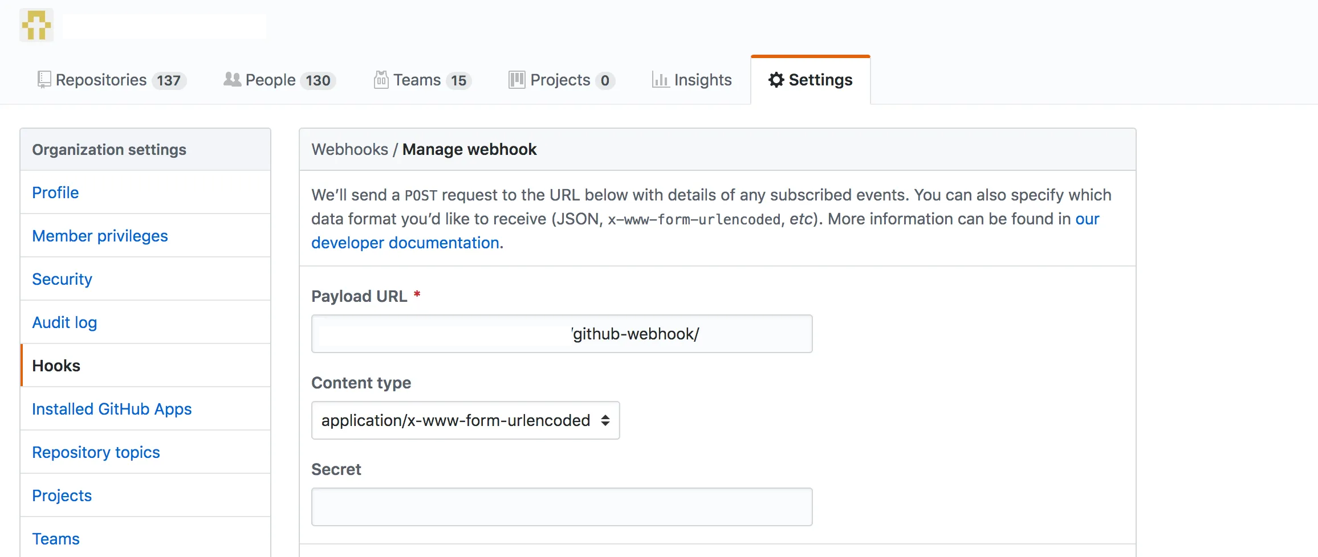1318x557 pixels.
Task: Select Member privileges in sidebar
Action: click(100, 236)
